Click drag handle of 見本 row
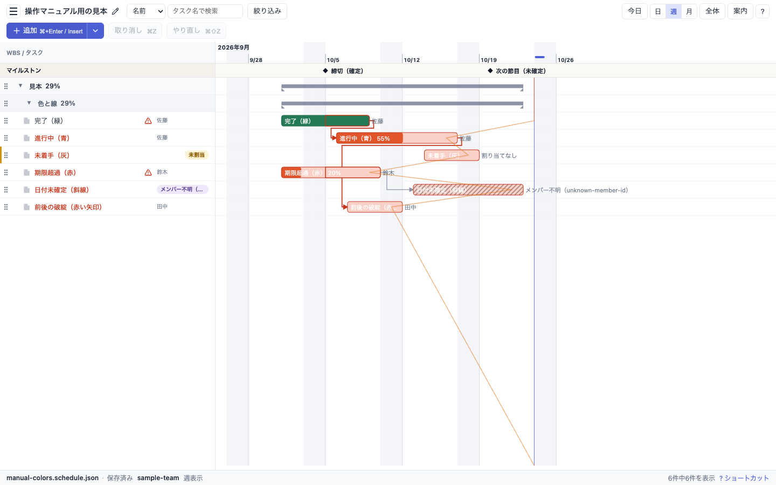This screenshot has height=485, width=776. [x=6, y=86]
